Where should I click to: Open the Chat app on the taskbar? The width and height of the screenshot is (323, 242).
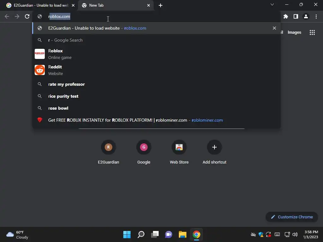coord(168,234)
